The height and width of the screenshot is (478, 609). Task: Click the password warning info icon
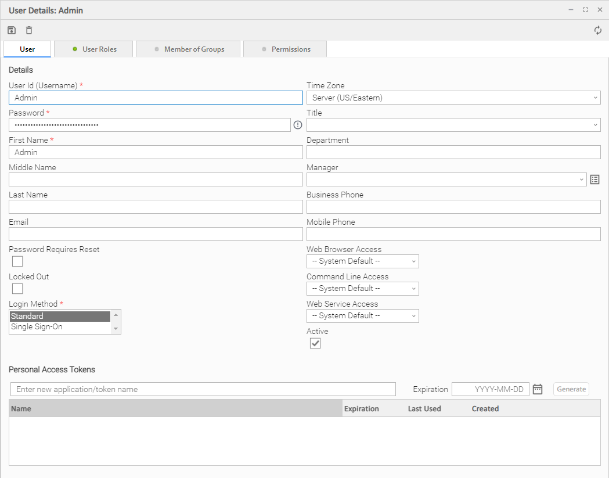[x=298, y=125]
